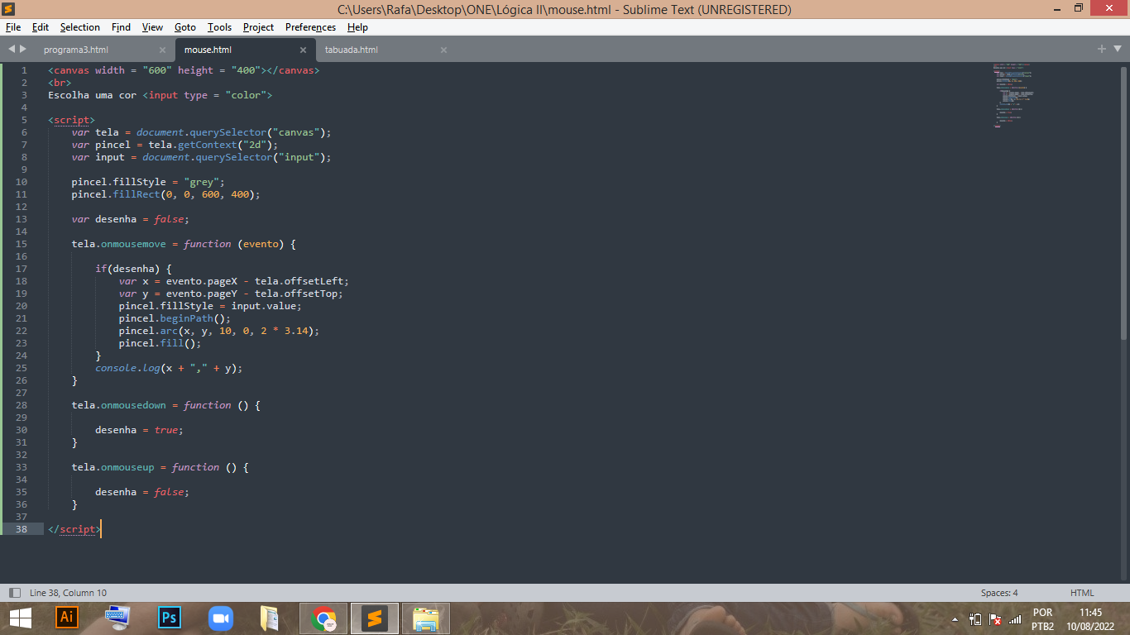The image size is (1130, 635).
Task: Click the "grey" string on line 10
Action: [201, 182]
